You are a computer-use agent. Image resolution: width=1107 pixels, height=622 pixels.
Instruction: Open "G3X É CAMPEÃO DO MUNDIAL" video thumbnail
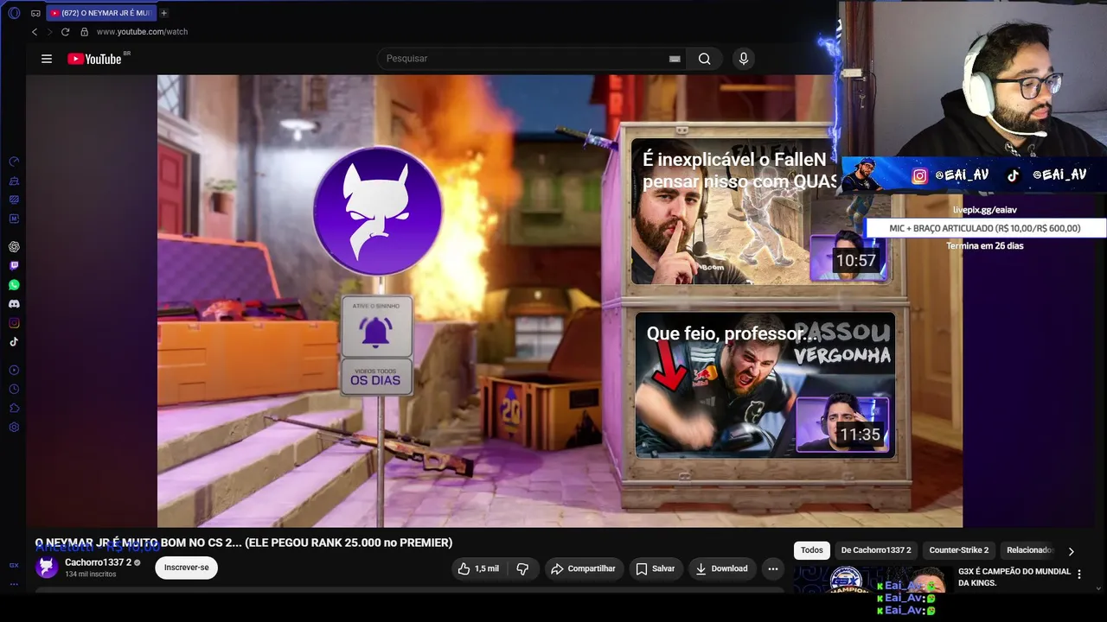coord(872,581)
